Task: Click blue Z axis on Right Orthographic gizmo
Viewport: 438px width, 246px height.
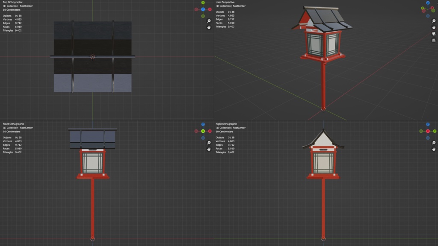Action: [428, 124]
